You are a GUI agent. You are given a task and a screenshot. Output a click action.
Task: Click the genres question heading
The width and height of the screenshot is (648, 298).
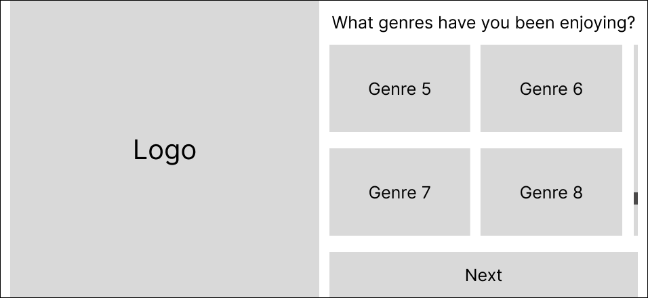483,24
